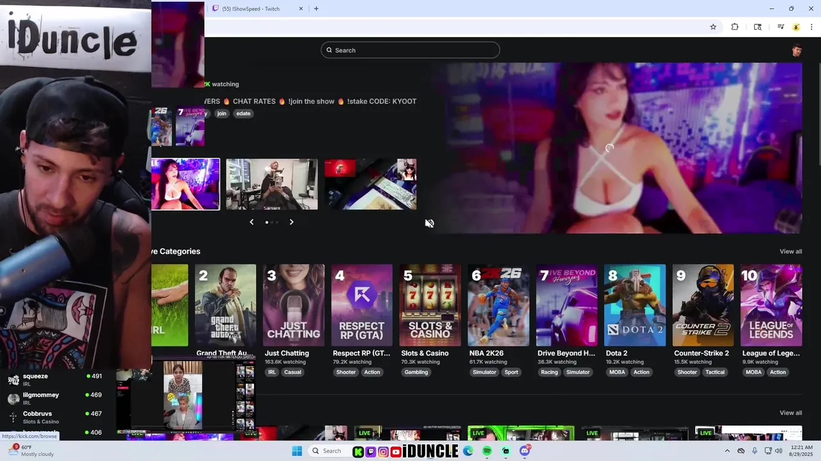The width and height of the screenshot is (821, 461).
Task: Click the 'NBA 2K26' category title
Action: pos(486,353)
